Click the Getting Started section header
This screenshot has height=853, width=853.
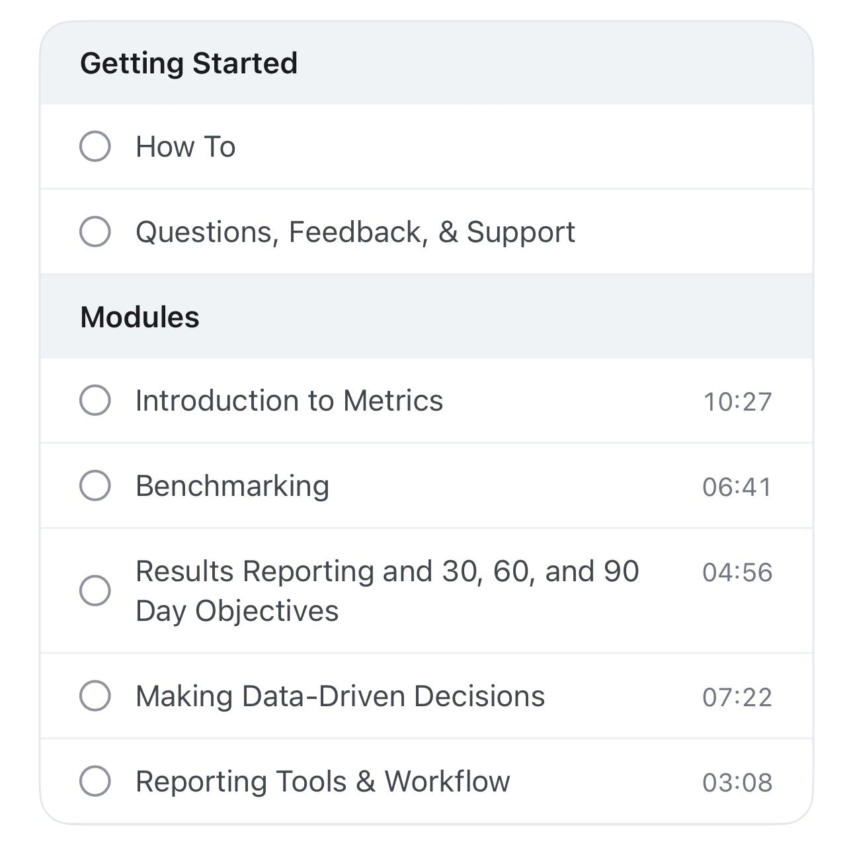(188, 63)
